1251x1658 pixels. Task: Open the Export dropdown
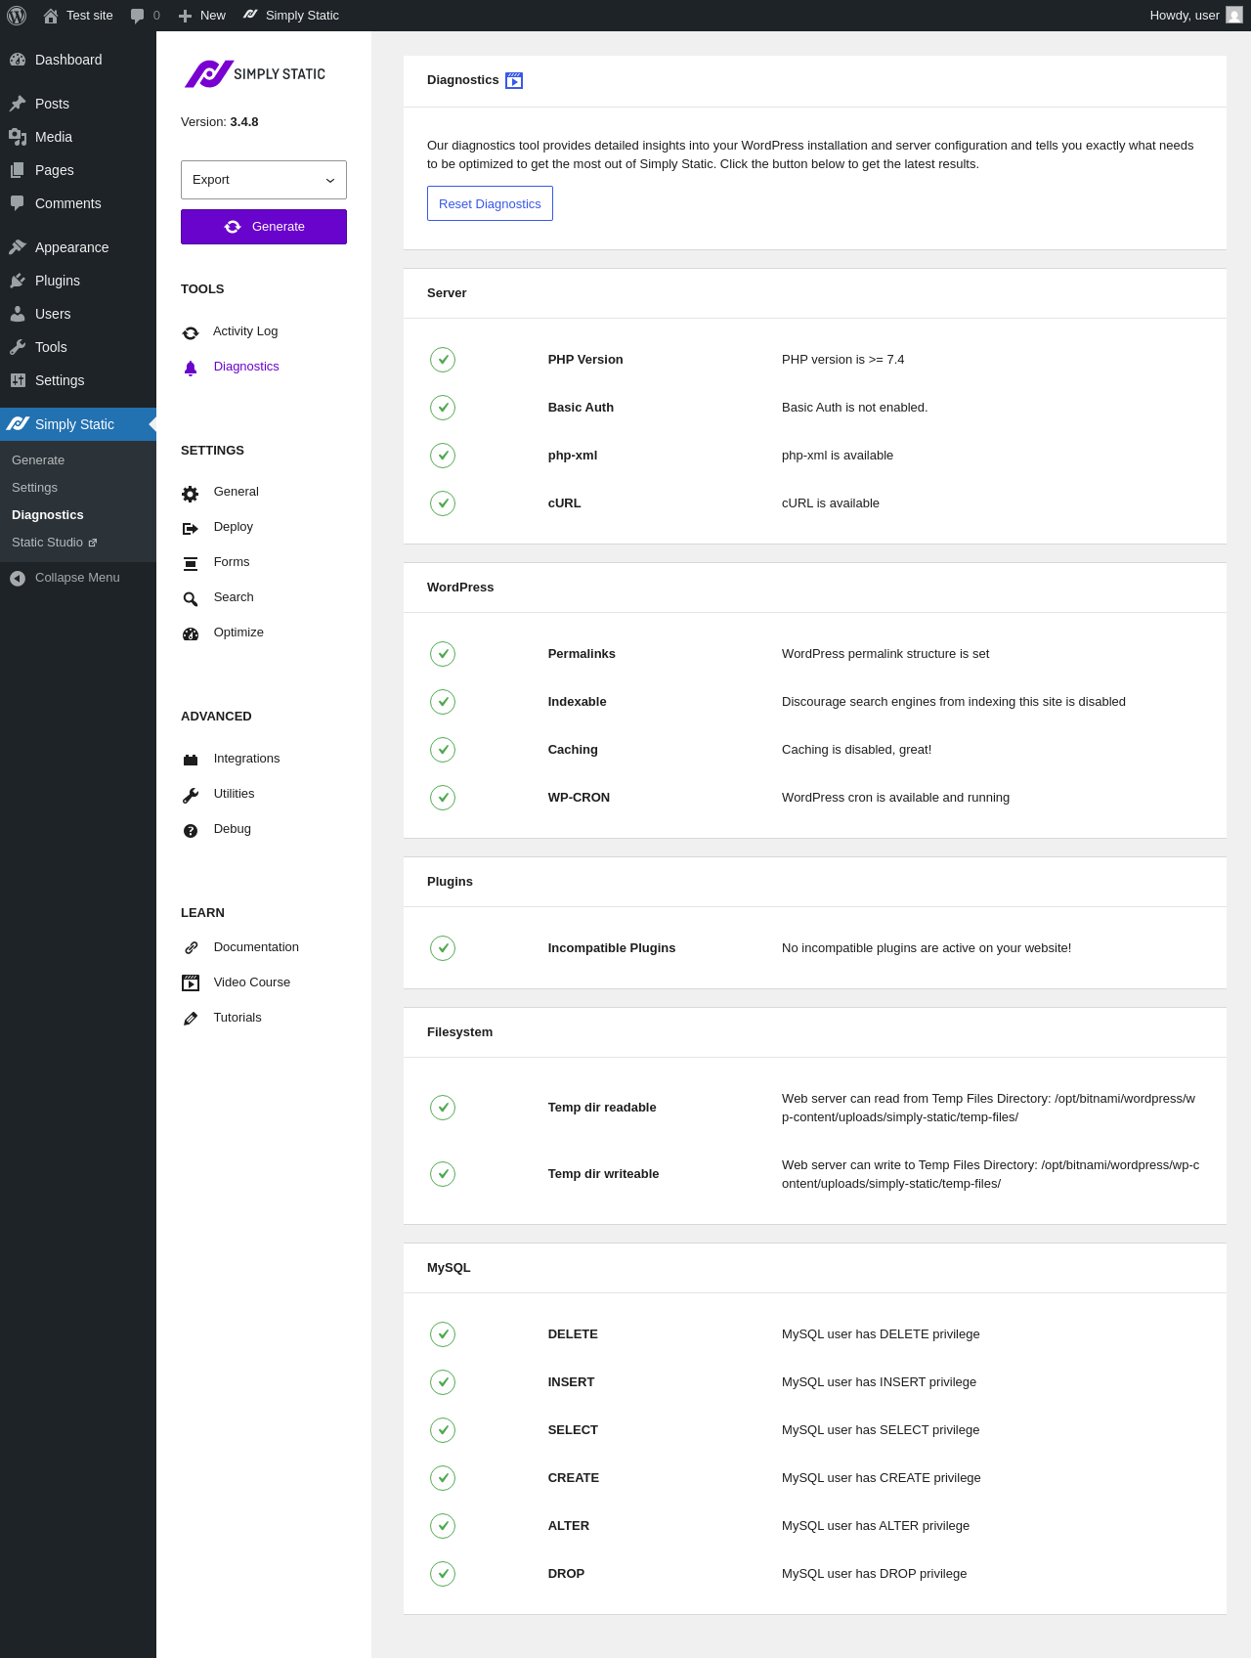click(x=264, y=180)
